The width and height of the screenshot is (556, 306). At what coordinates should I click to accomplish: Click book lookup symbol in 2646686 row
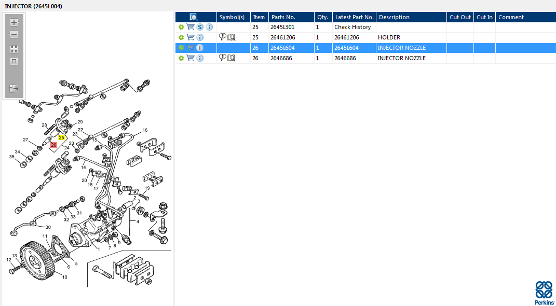pos(231,58)
